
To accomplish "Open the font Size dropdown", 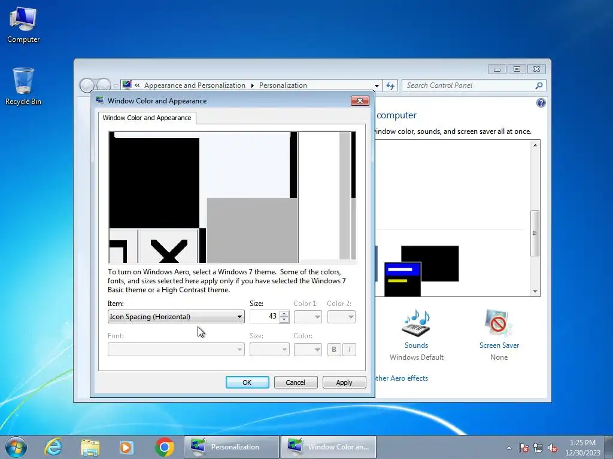I will click(269, 349).
